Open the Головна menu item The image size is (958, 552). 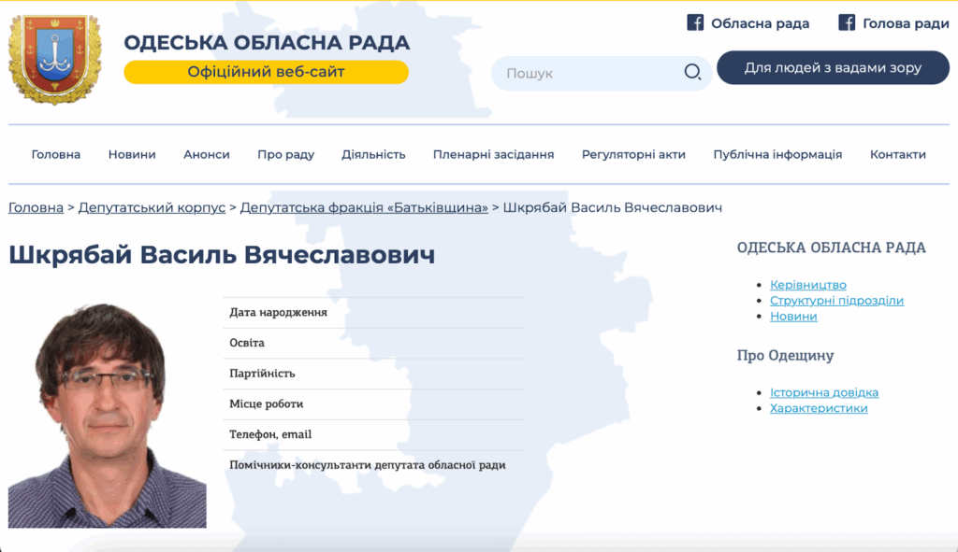[x=56, y=155]
